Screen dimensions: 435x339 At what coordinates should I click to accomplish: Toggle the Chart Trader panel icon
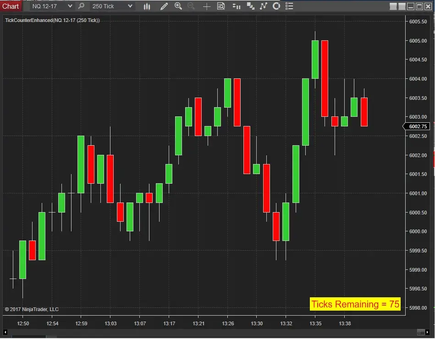tap(237, 6)
